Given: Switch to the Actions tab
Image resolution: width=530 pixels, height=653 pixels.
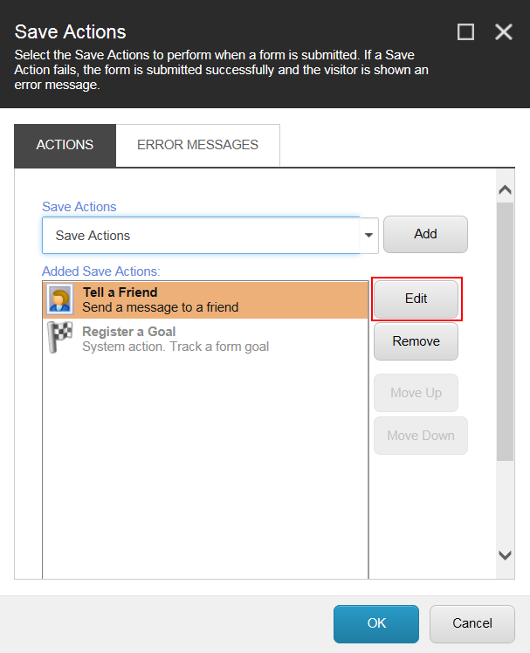Looking at the screenshot, I should point(65,145).
